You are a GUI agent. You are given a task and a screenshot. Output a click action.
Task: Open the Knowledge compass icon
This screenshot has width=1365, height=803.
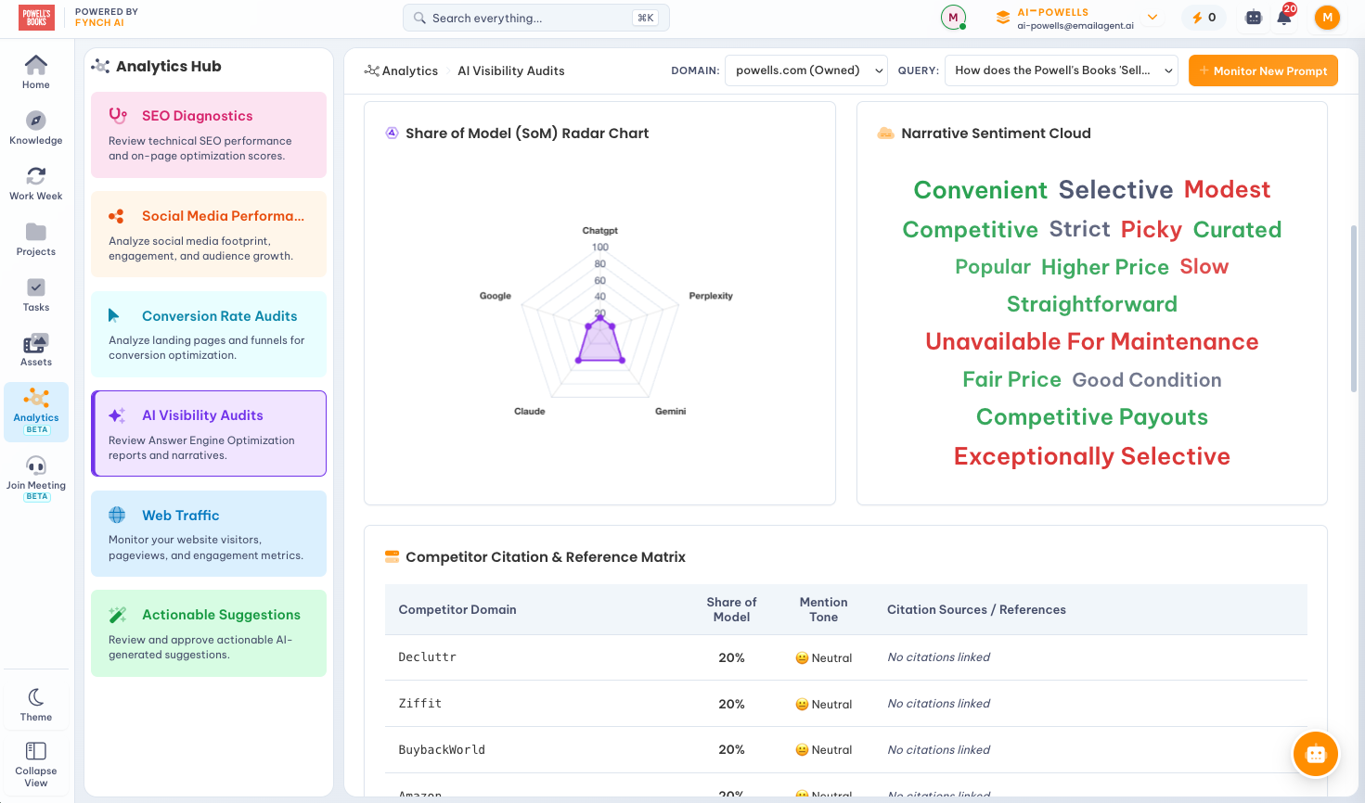36,121
